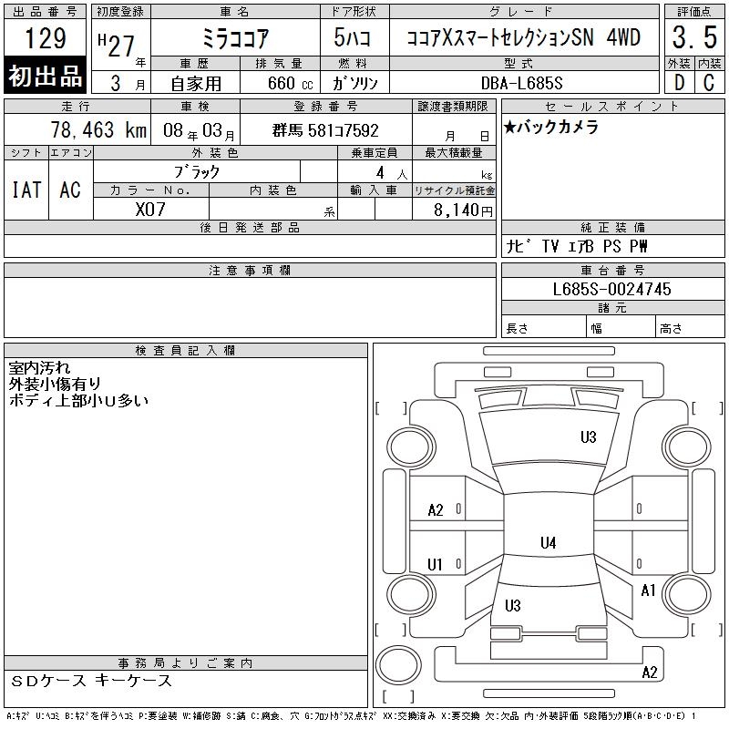The height and width of the screenshot is (729, 729).
Task: Click recycle deposit 8,140円
Action: click(x=463, y=210)
